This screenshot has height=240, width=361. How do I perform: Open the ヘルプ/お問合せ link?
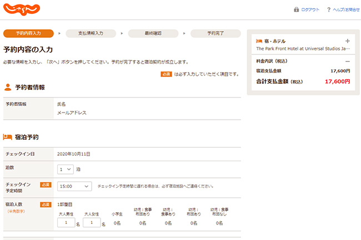[x=346, y=9]
